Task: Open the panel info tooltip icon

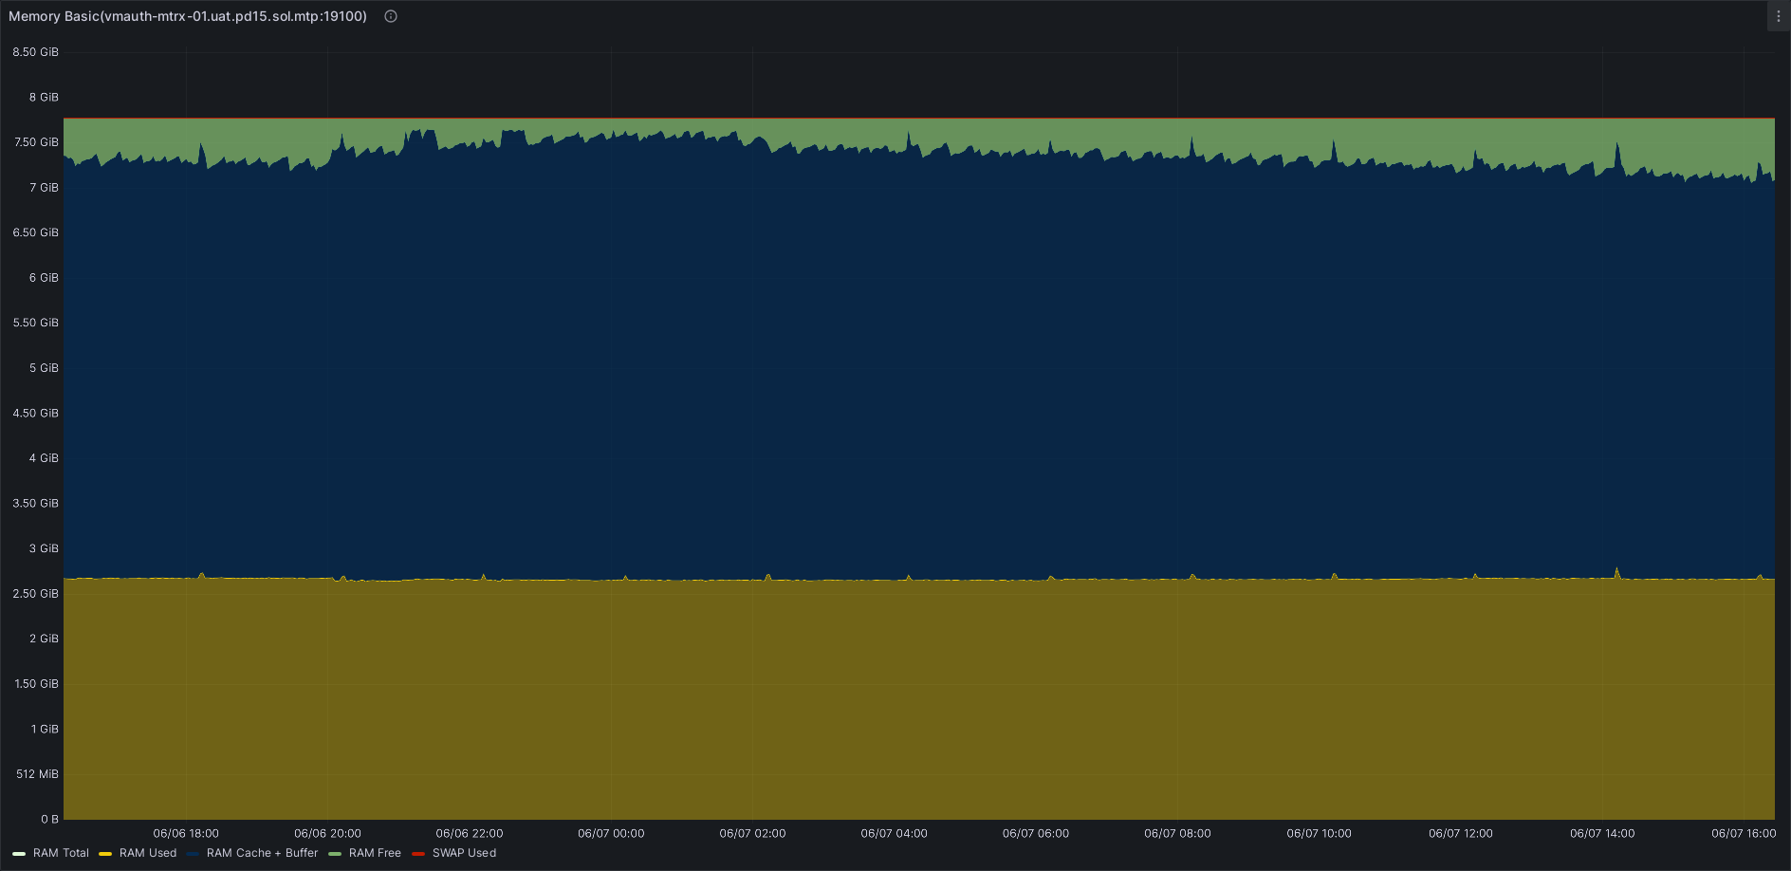Action: [x=391, y=16]
